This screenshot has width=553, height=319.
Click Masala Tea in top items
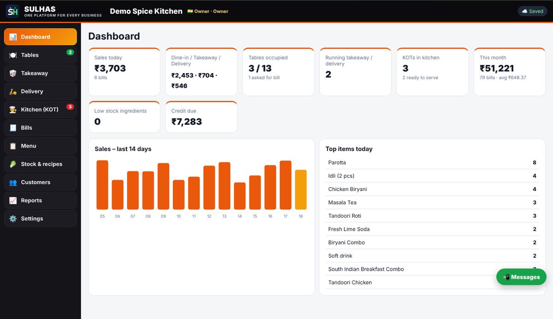(x=342, y=203)
